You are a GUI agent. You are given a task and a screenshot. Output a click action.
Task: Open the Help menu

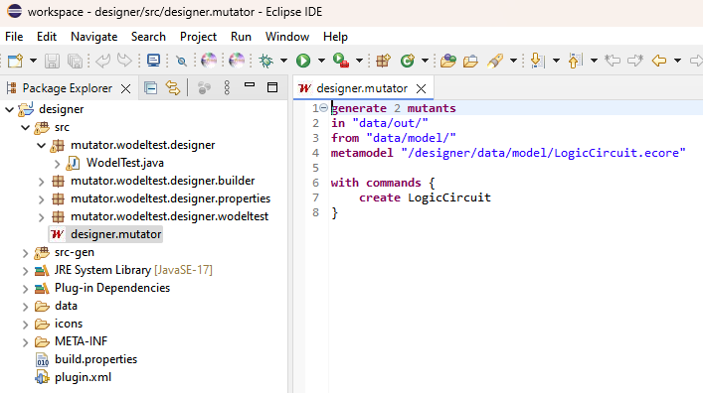[335, 37]
